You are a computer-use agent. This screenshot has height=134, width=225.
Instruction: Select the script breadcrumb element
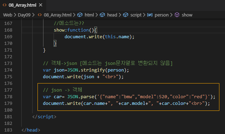coord(136,15)
